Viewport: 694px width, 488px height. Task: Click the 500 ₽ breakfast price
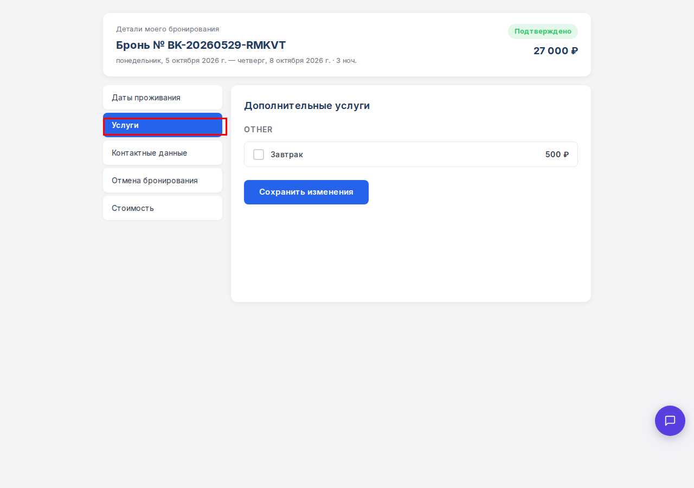[x=557, y=155]
